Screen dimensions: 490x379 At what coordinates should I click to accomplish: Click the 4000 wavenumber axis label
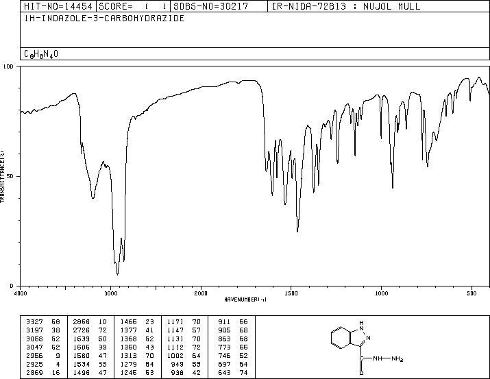pyautogui.click(x=21, y=293)
